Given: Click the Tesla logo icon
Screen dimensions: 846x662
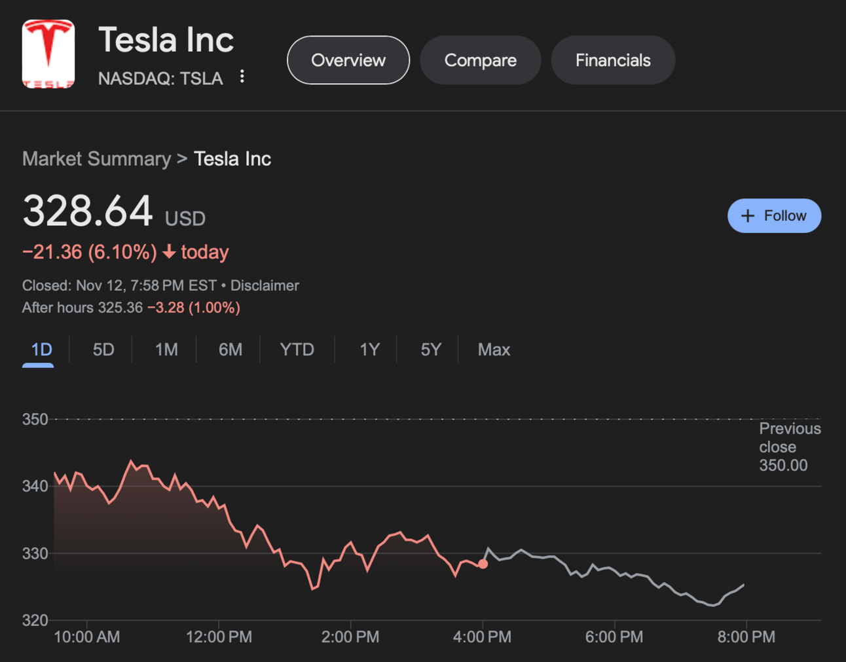Looking at the screenshot, I should coord(48,54).
